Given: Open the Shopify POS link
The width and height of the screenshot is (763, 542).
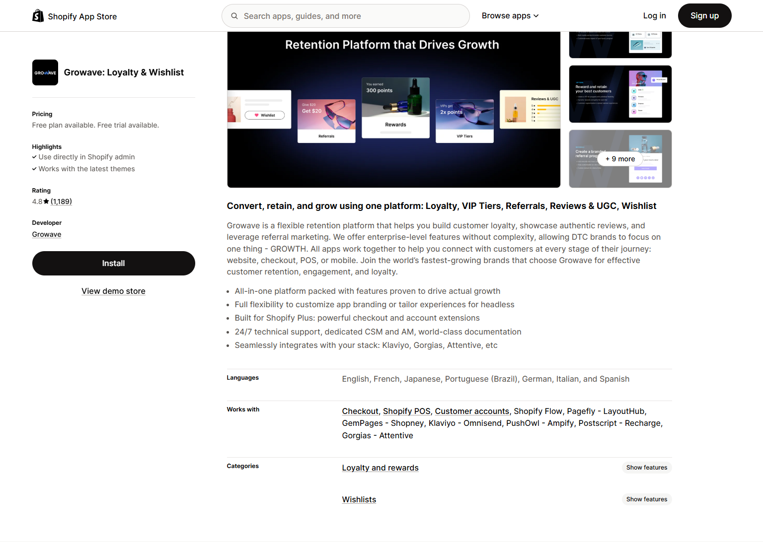Looking at the screenshot, I should coord(406,411).
